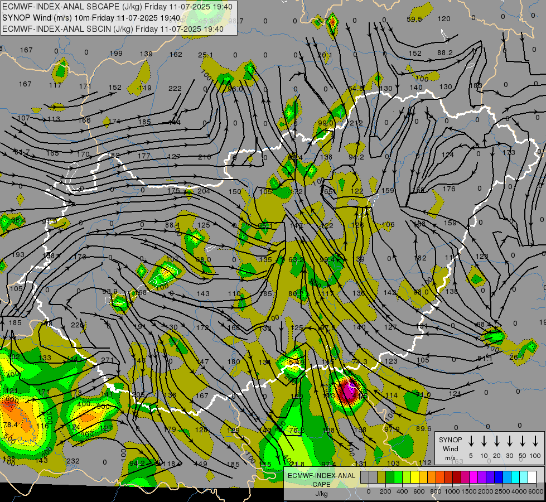Click the '6000' legend scale value
The image size is (546, 502).
pyautogui.click(x=537, y=491)
